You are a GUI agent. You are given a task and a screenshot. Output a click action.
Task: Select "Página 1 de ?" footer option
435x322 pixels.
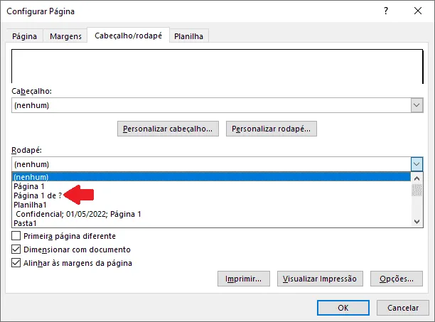[38, 195]
